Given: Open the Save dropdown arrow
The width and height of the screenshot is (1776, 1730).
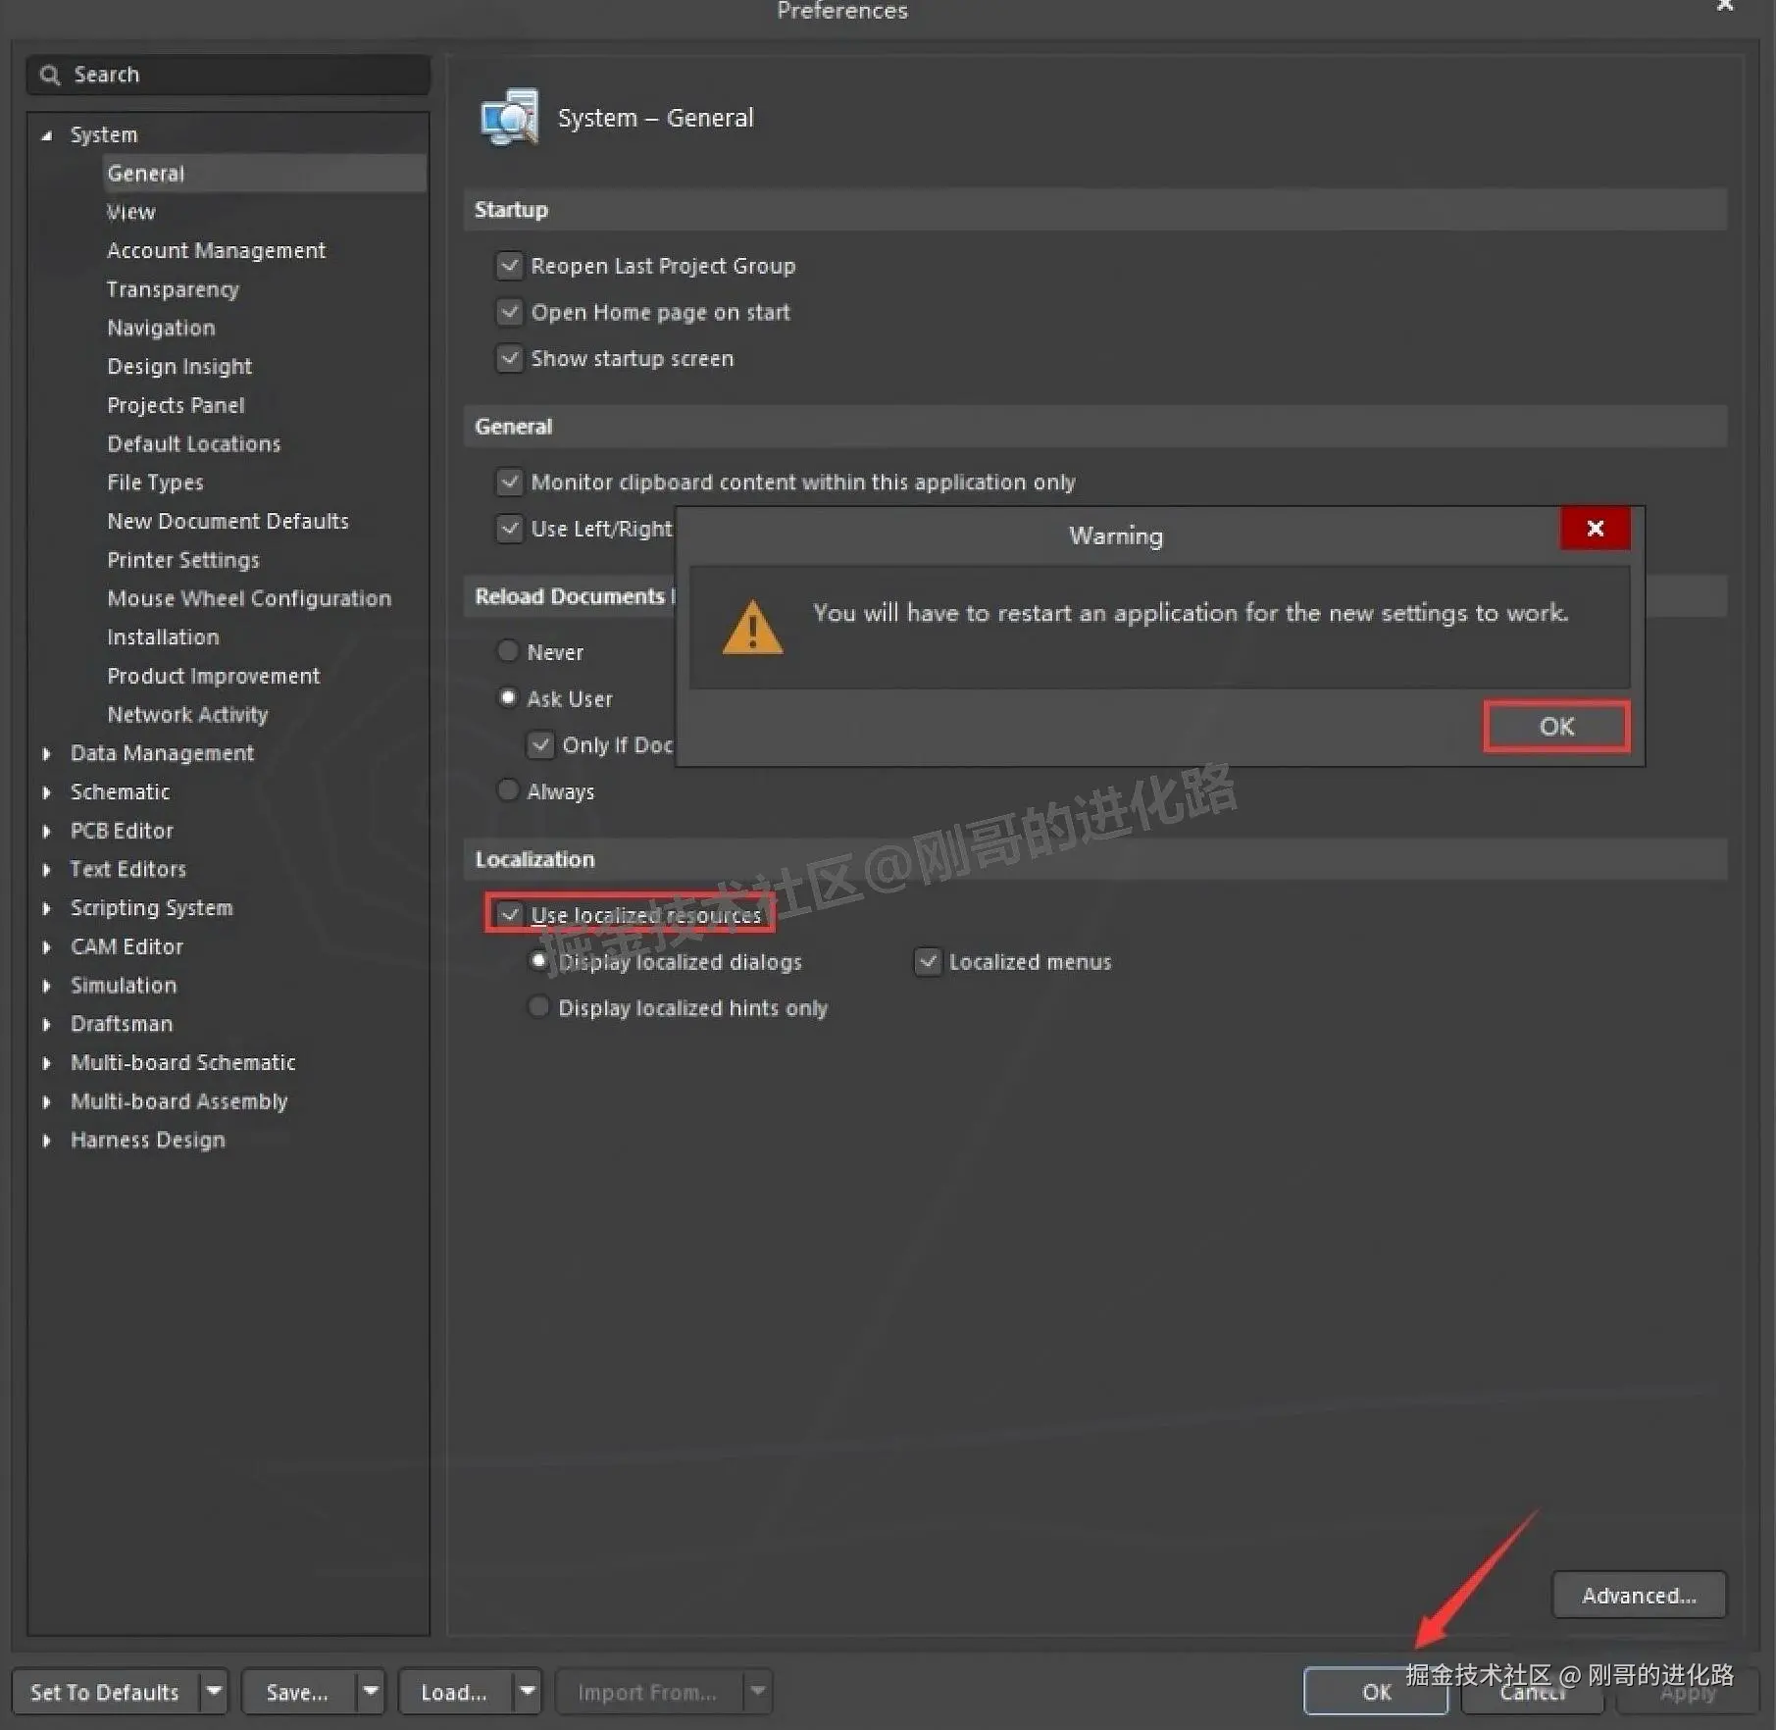Looking at the screenshot, I should [x=371, y=1691].
